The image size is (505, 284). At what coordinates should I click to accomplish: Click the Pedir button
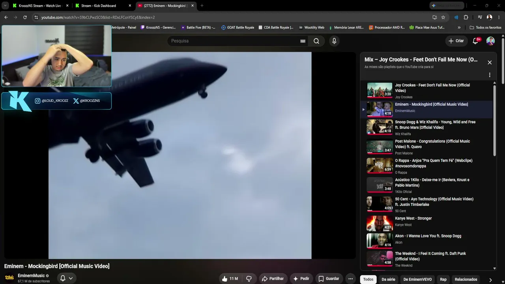click(x=301, y=279)
